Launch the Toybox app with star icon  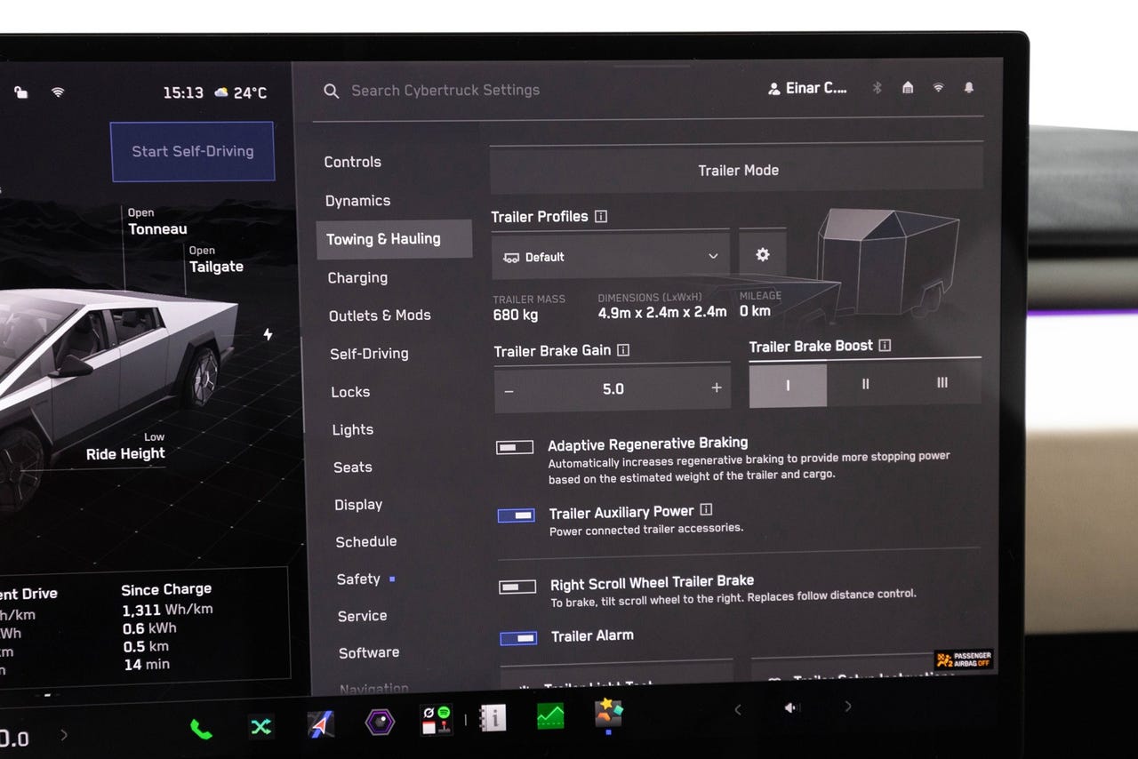click(609, 713)
